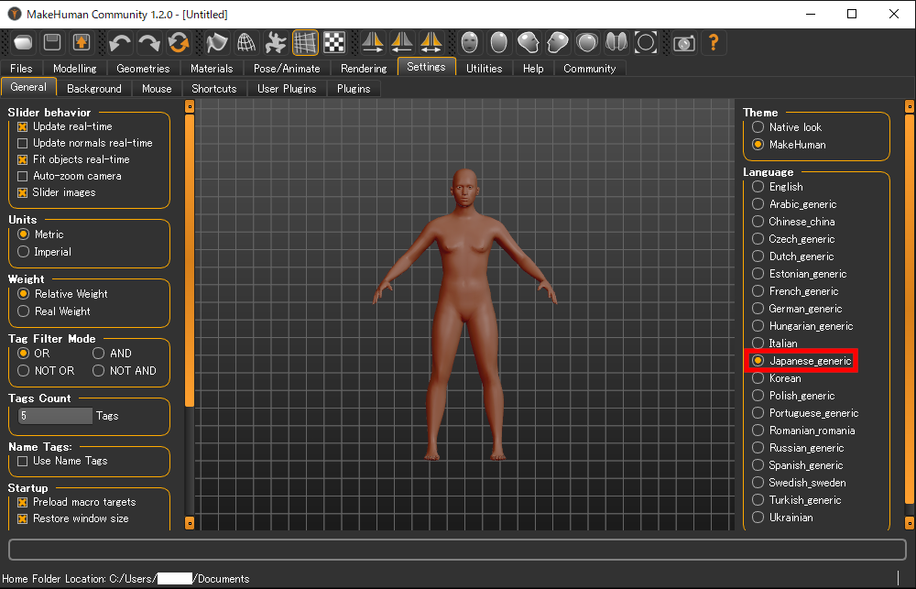The height and width of the screenshot is (589, 916).
Task: Enable Use Name Tags checkbox
Action: 23,461
